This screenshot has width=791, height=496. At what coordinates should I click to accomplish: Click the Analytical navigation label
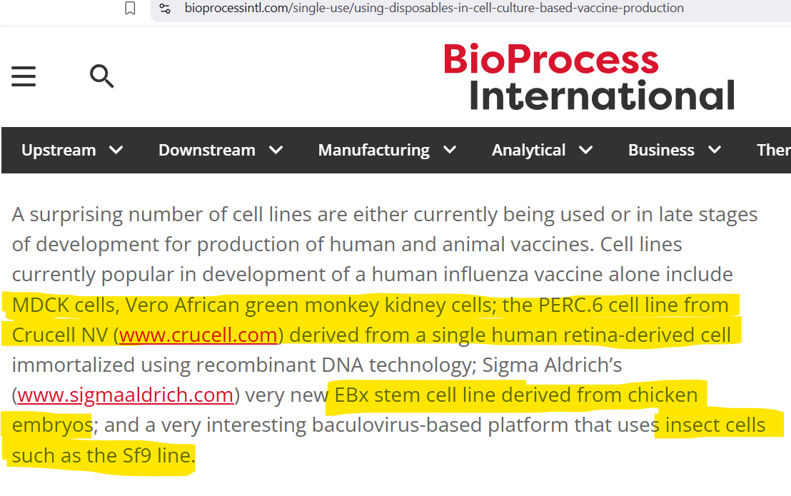pyautogui.click(x=529, y=150)
